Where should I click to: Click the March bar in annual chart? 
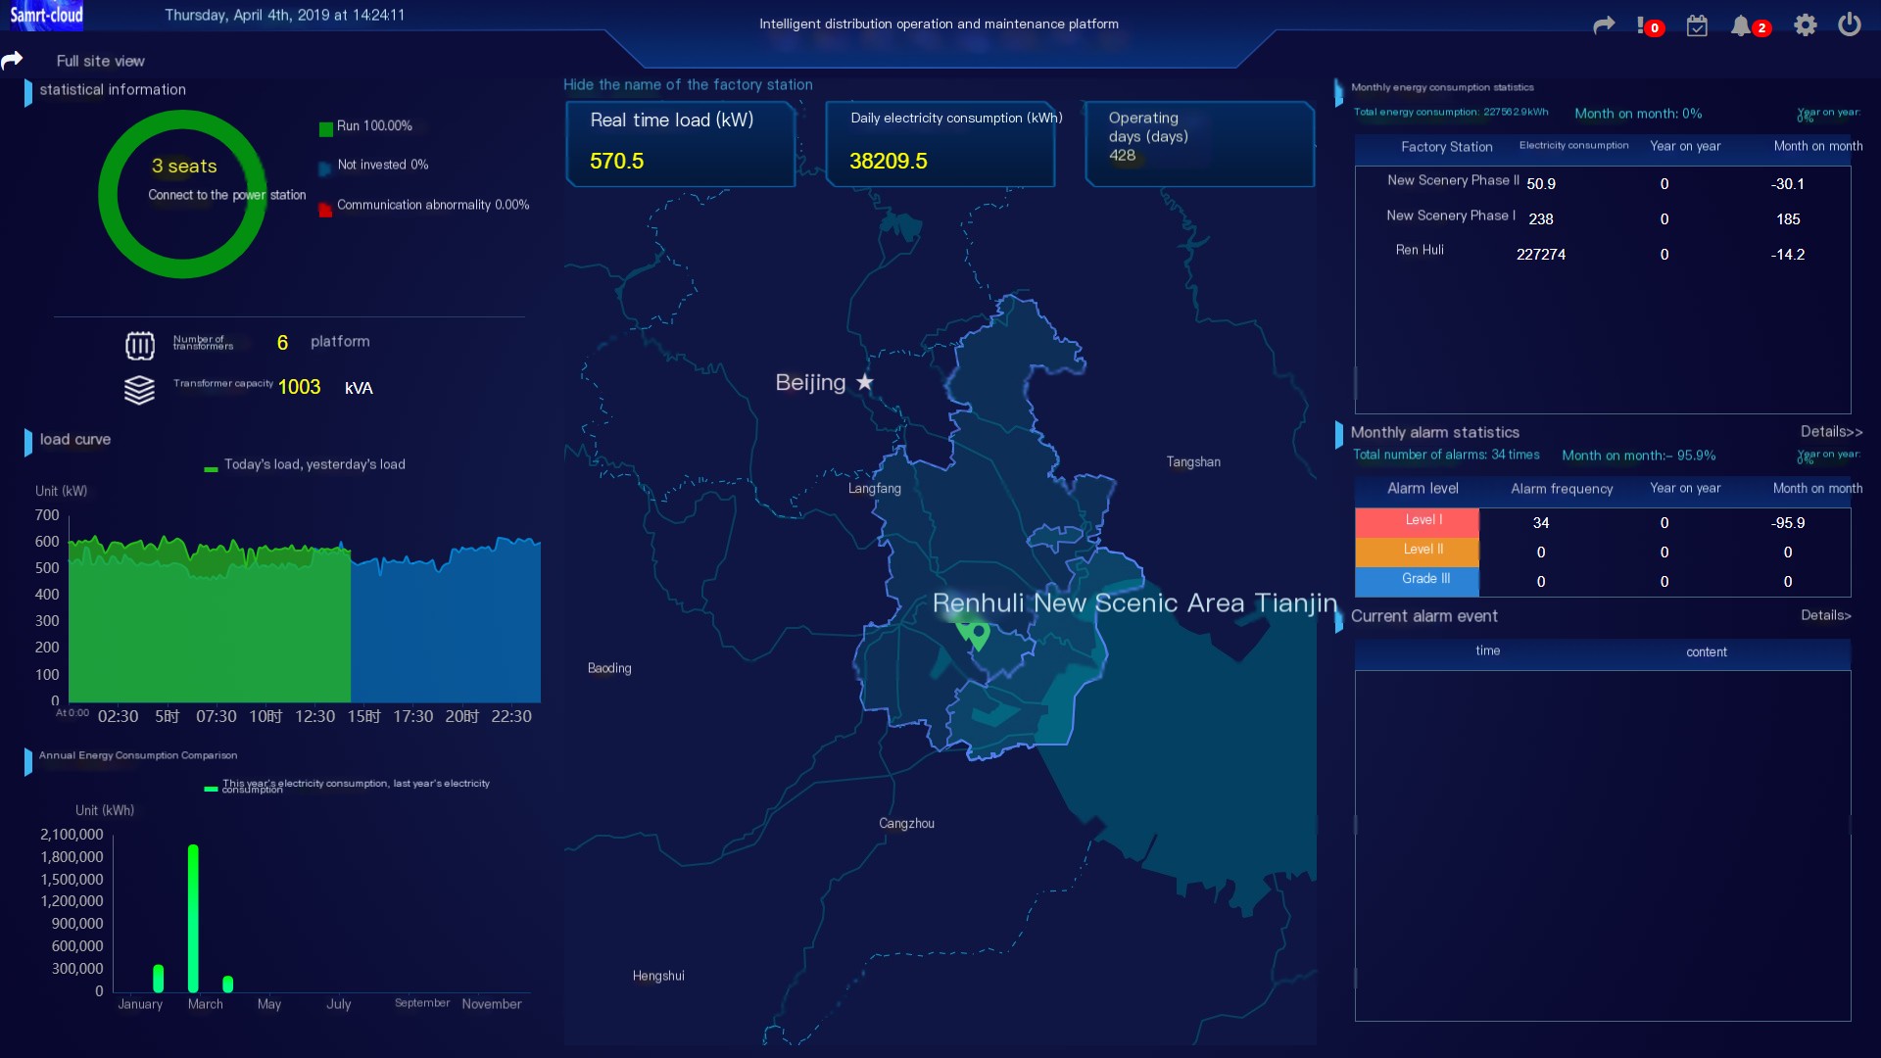click(x=193, y=917)
